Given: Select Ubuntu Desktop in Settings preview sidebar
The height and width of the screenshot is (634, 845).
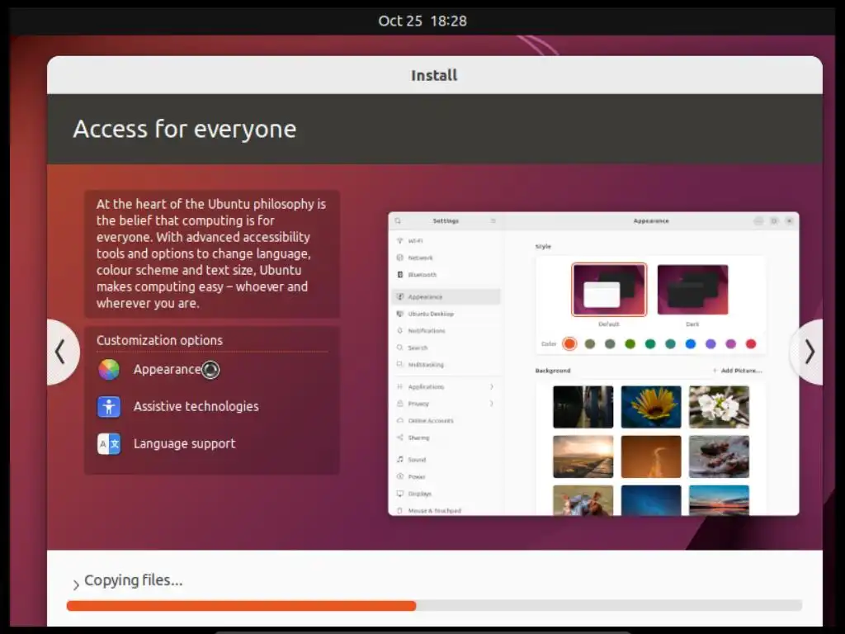Looking at the screenshot, I should tap(445, 314).
